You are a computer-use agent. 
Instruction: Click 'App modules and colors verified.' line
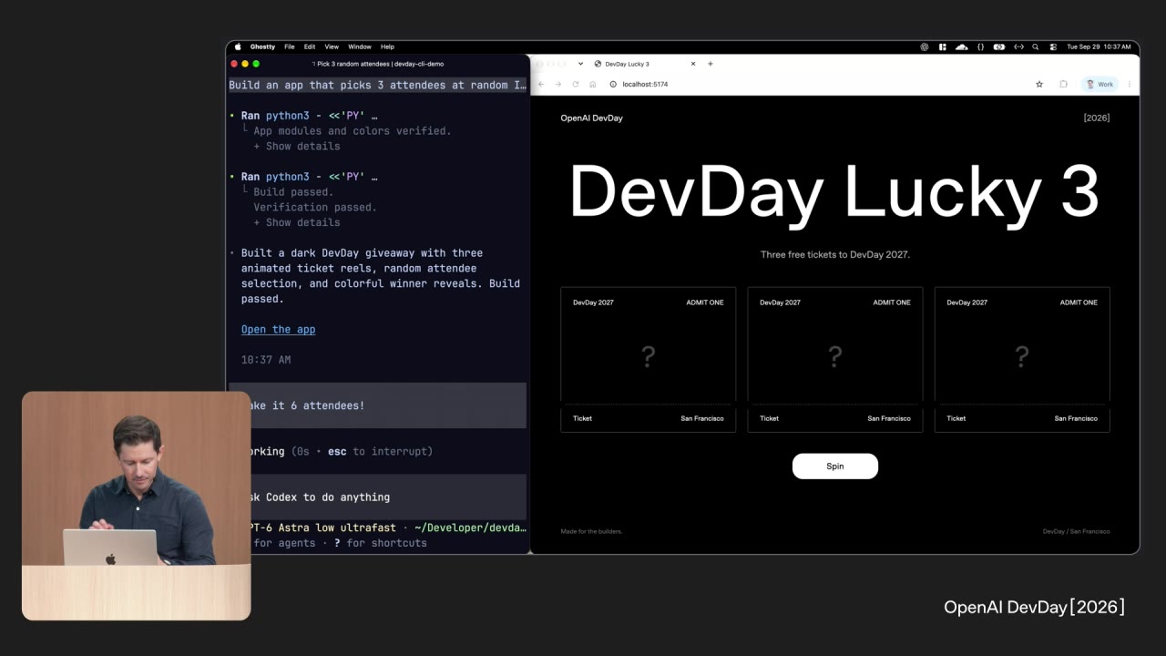[x=352, y=130]
